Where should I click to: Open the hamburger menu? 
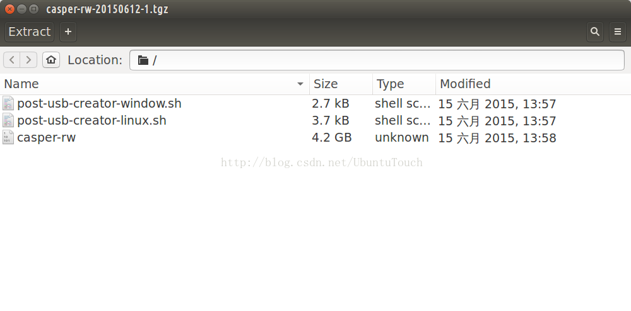[617, 31]
